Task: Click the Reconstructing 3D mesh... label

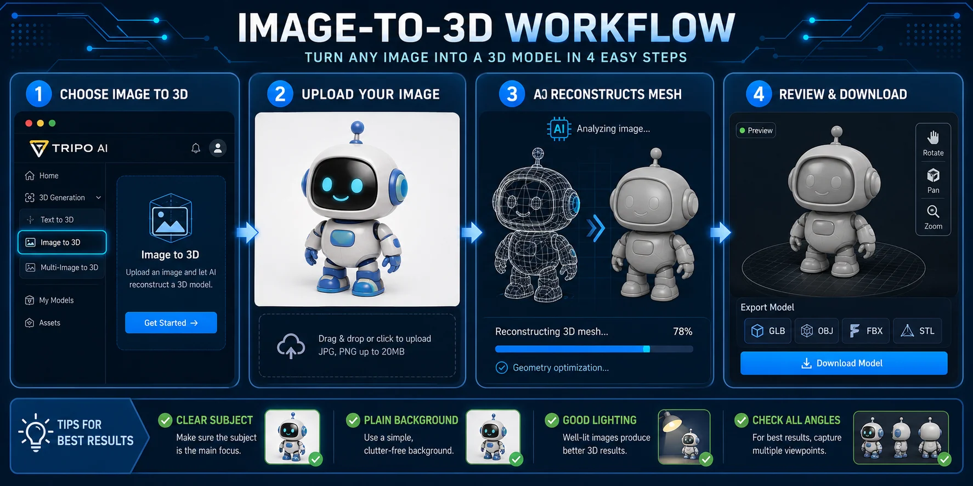Action: point(552,331)
